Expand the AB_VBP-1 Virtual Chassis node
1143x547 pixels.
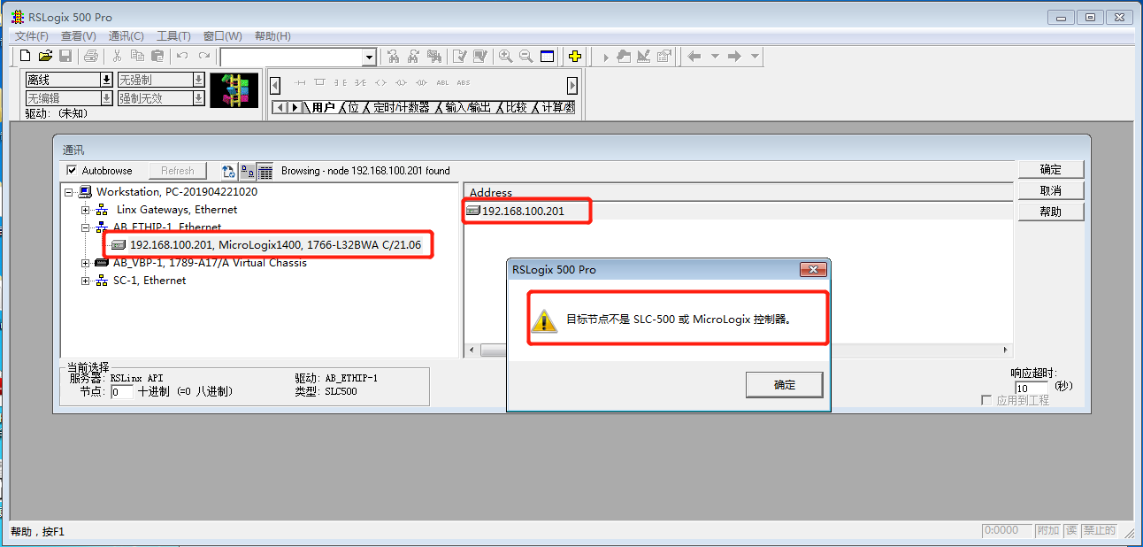coord(86,263)
